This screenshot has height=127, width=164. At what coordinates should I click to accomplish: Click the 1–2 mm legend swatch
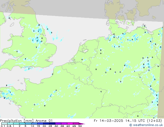pyautogui.click(x=16, y=124)
